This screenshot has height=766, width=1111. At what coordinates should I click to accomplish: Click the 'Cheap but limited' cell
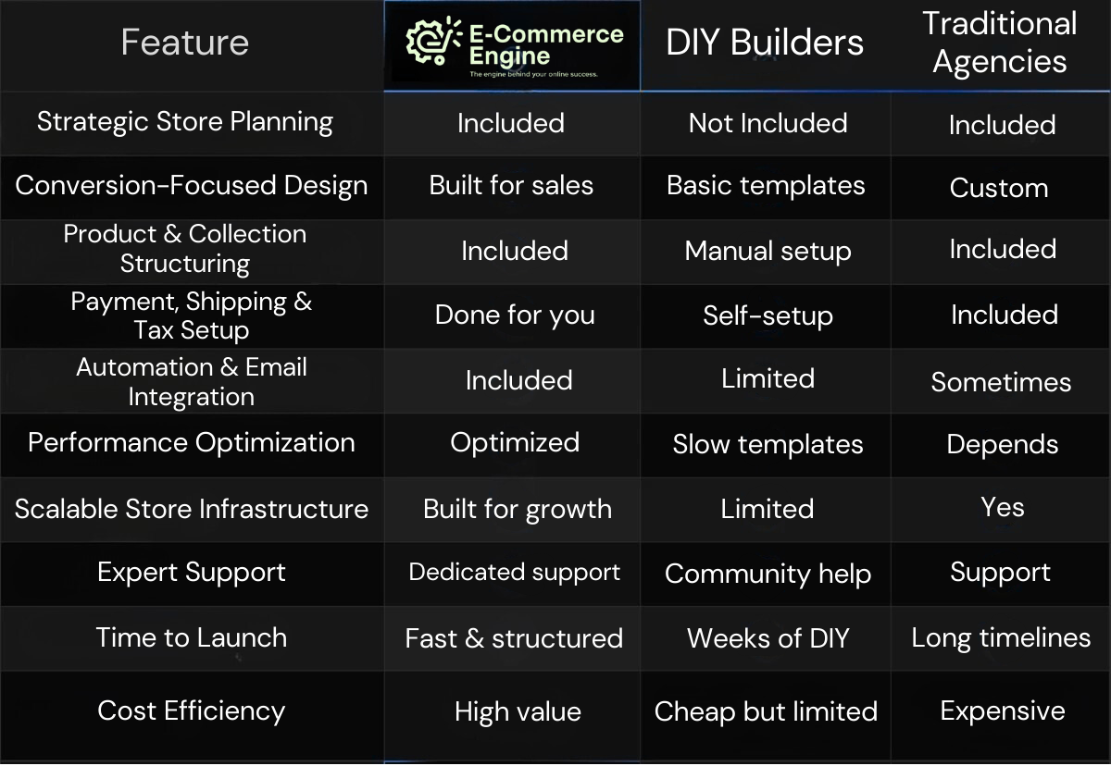pyautogui.click(x=766, y=710)
